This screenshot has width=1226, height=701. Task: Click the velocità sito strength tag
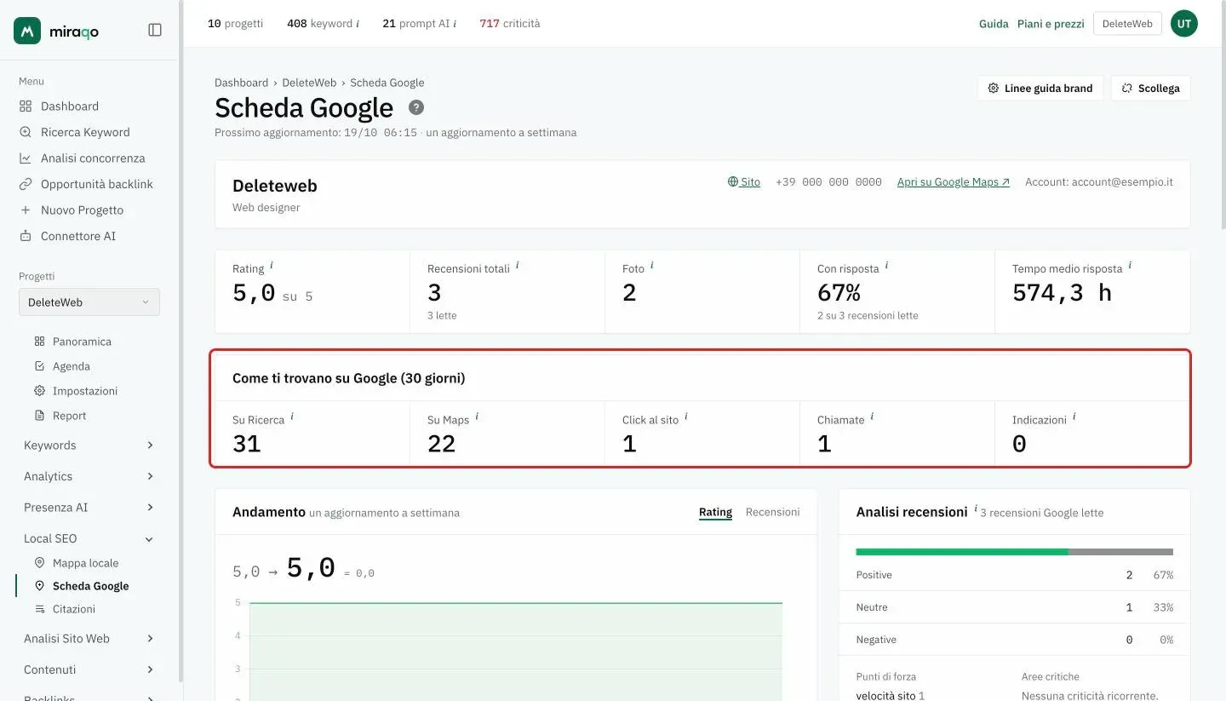(x=891, y=696)
